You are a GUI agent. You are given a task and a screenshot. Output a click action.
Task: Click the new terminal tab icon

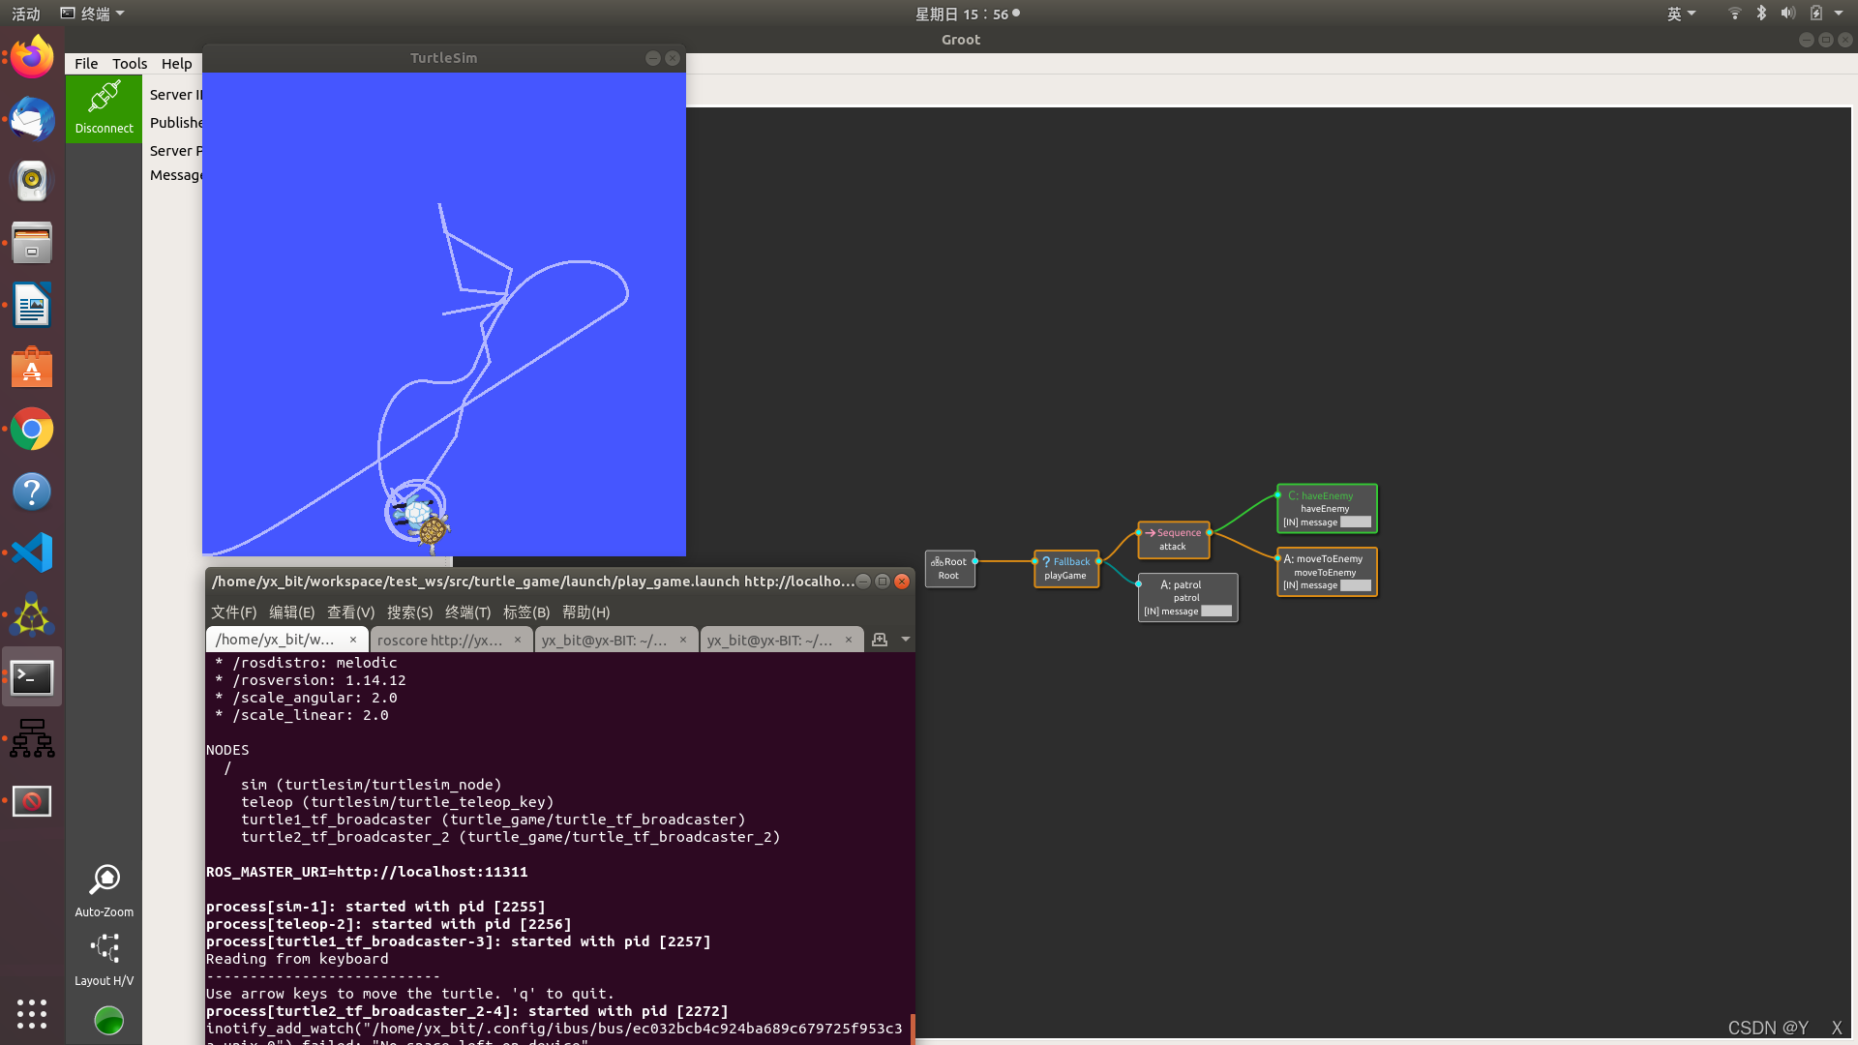pos(879,640)
